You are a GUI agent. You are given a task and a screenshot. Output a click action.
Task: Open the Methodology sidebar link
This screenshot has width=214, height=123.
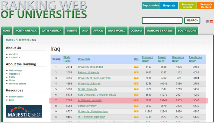click(x=15, y=70)
